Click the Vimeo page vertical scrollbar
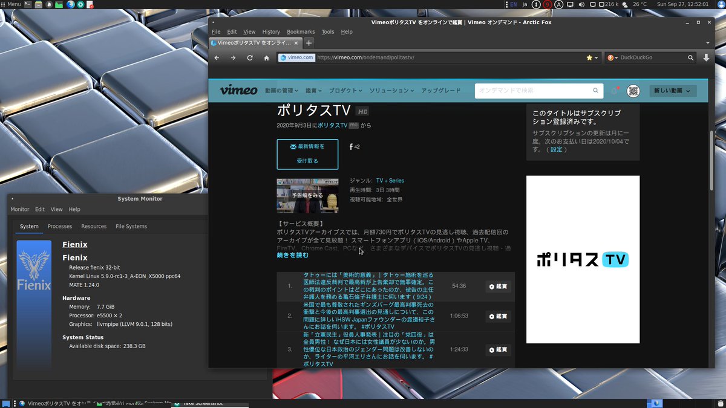The image size is (726, 408). click(710, 160)
